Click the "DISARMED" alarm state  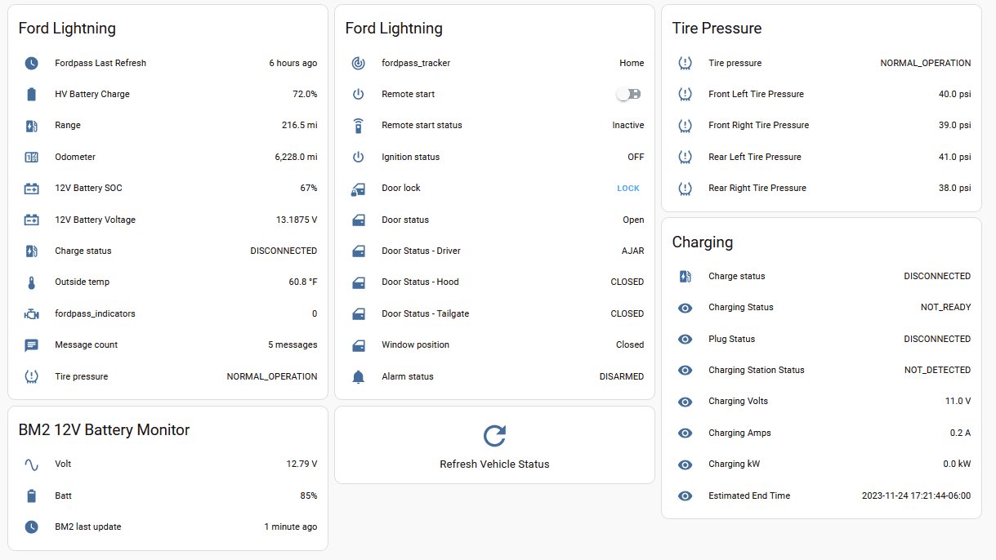[622, 376]
